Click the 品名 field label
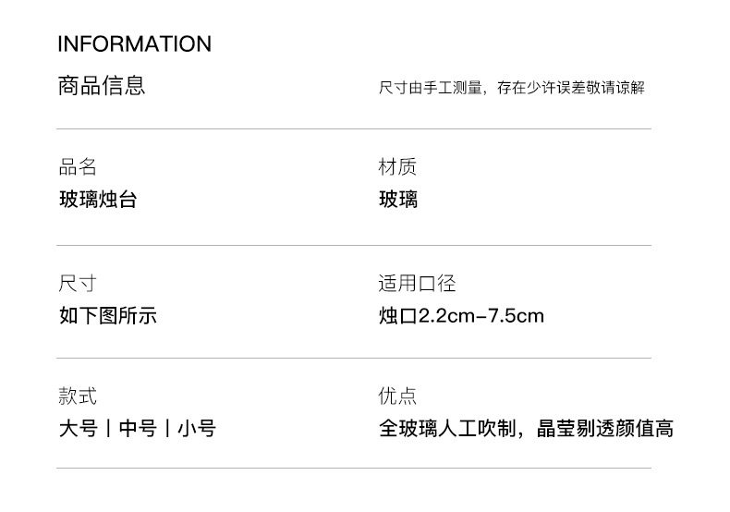Viewport: 730px width, 512px height. (x=78, y=167)
